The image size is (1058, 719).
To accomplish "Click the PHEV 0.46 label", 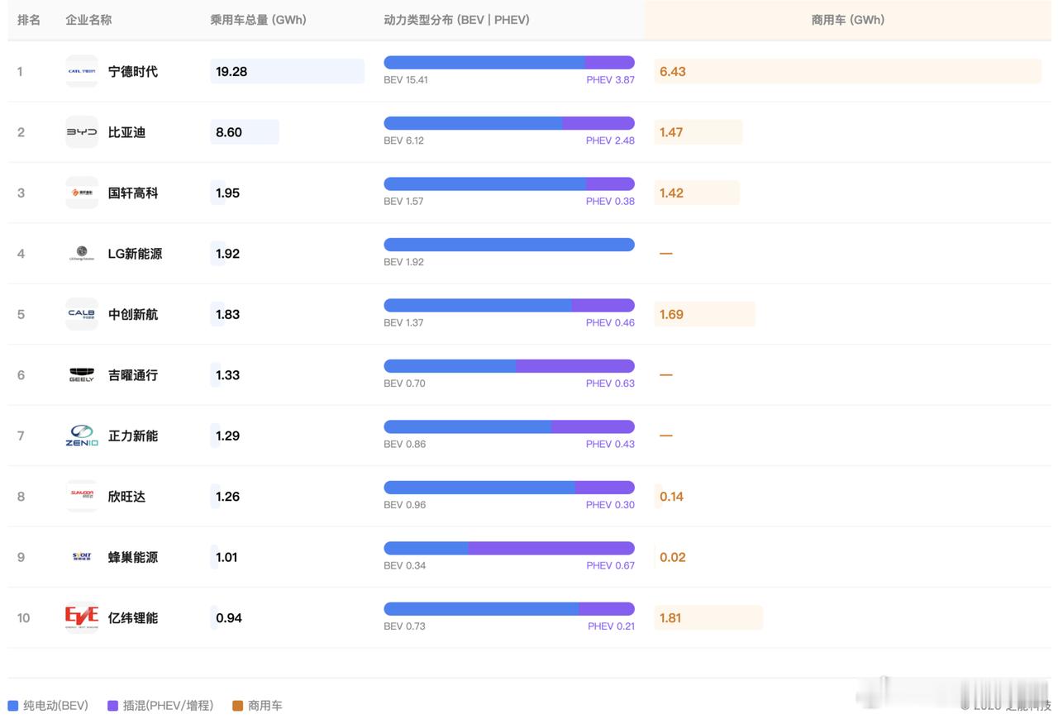I will [611, 323].
